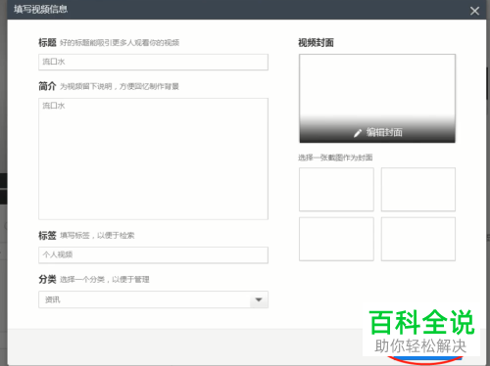Click the 标签 label

(x=47, y=235)
